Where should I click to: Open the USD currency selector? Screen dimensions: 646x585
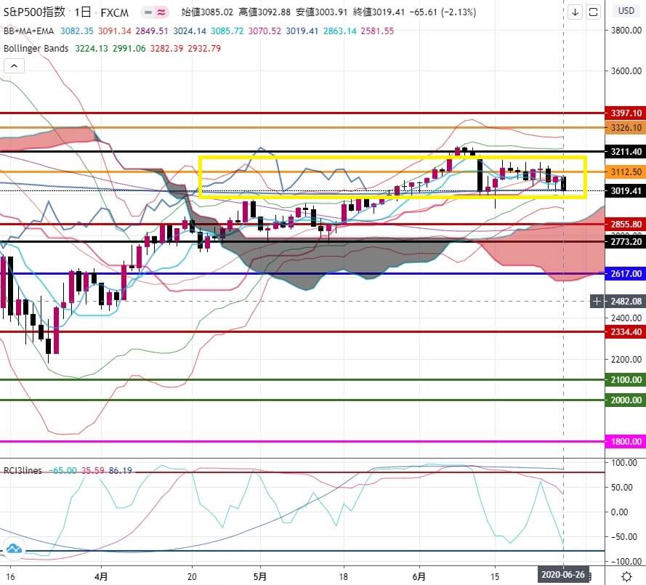coord(626,11)
